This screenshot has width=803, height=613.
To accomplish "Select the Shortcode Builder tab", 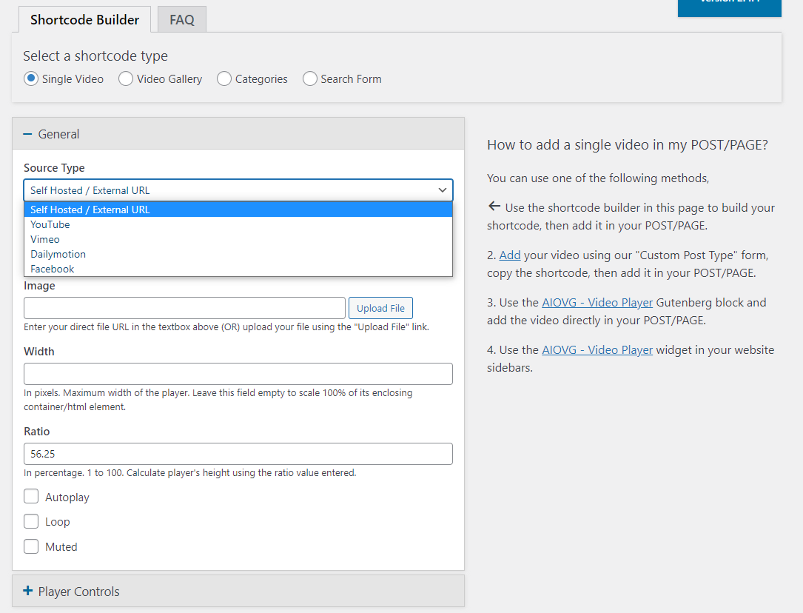I will point(84,19).
